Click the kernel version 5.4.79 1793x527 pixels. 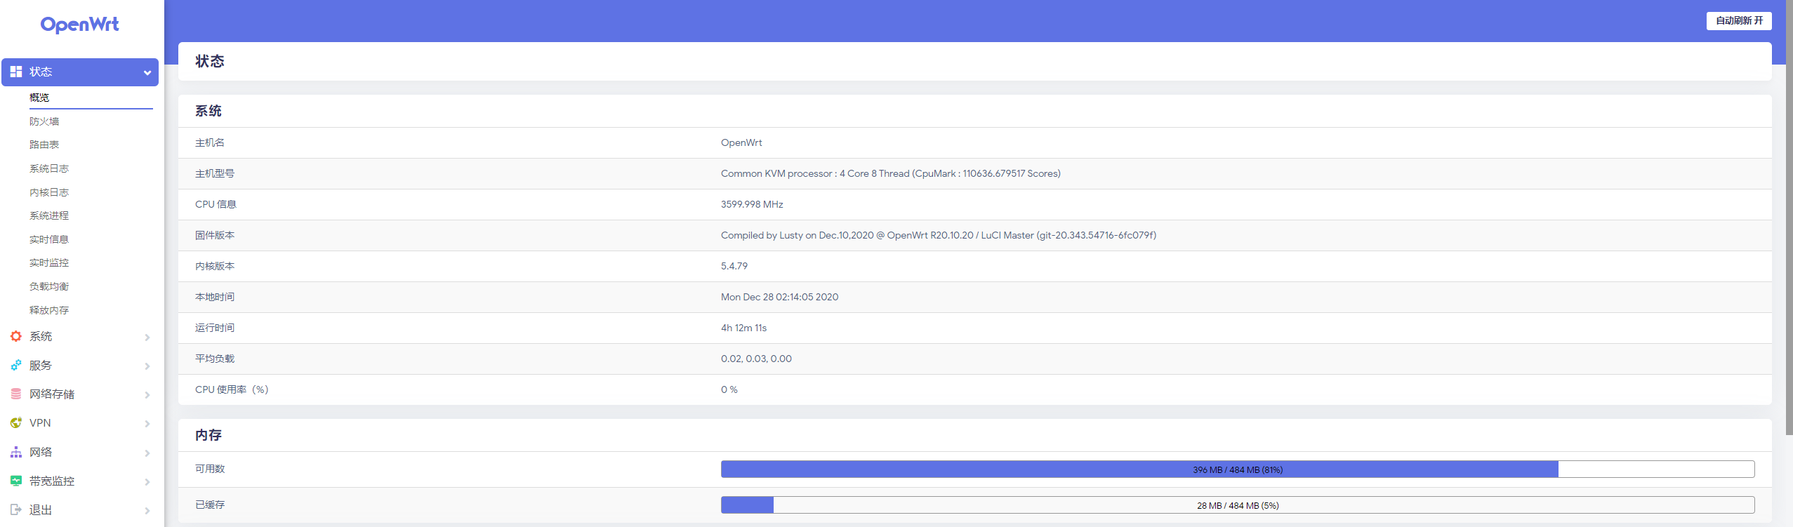(x=734, y=266)
